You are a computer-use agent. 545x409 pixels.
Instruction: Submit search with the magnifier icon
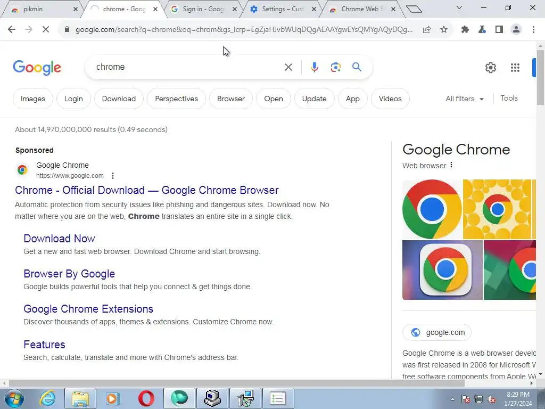click(357, 67)
